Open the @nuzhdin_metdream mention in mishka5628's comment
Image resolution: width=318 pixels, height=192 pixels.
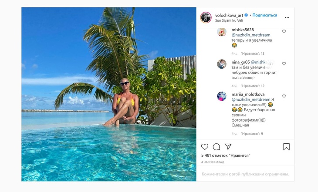[251, 35]
